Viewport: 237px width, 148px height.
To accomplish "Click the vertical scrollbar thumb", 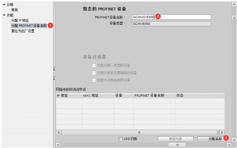I will (x=234, y=18).
